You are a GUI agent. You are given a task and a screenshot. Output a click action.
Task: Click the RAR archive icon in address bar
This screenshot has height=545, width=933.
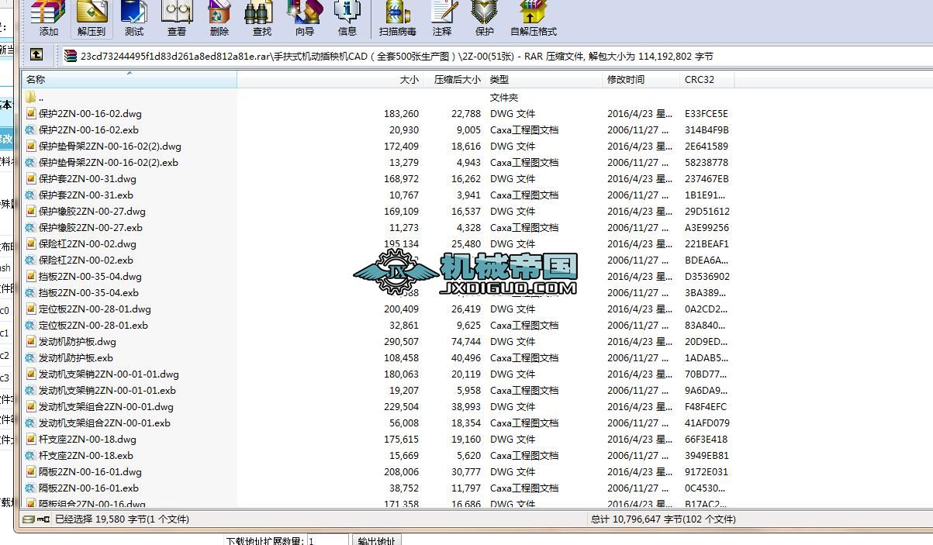[71, 56]
